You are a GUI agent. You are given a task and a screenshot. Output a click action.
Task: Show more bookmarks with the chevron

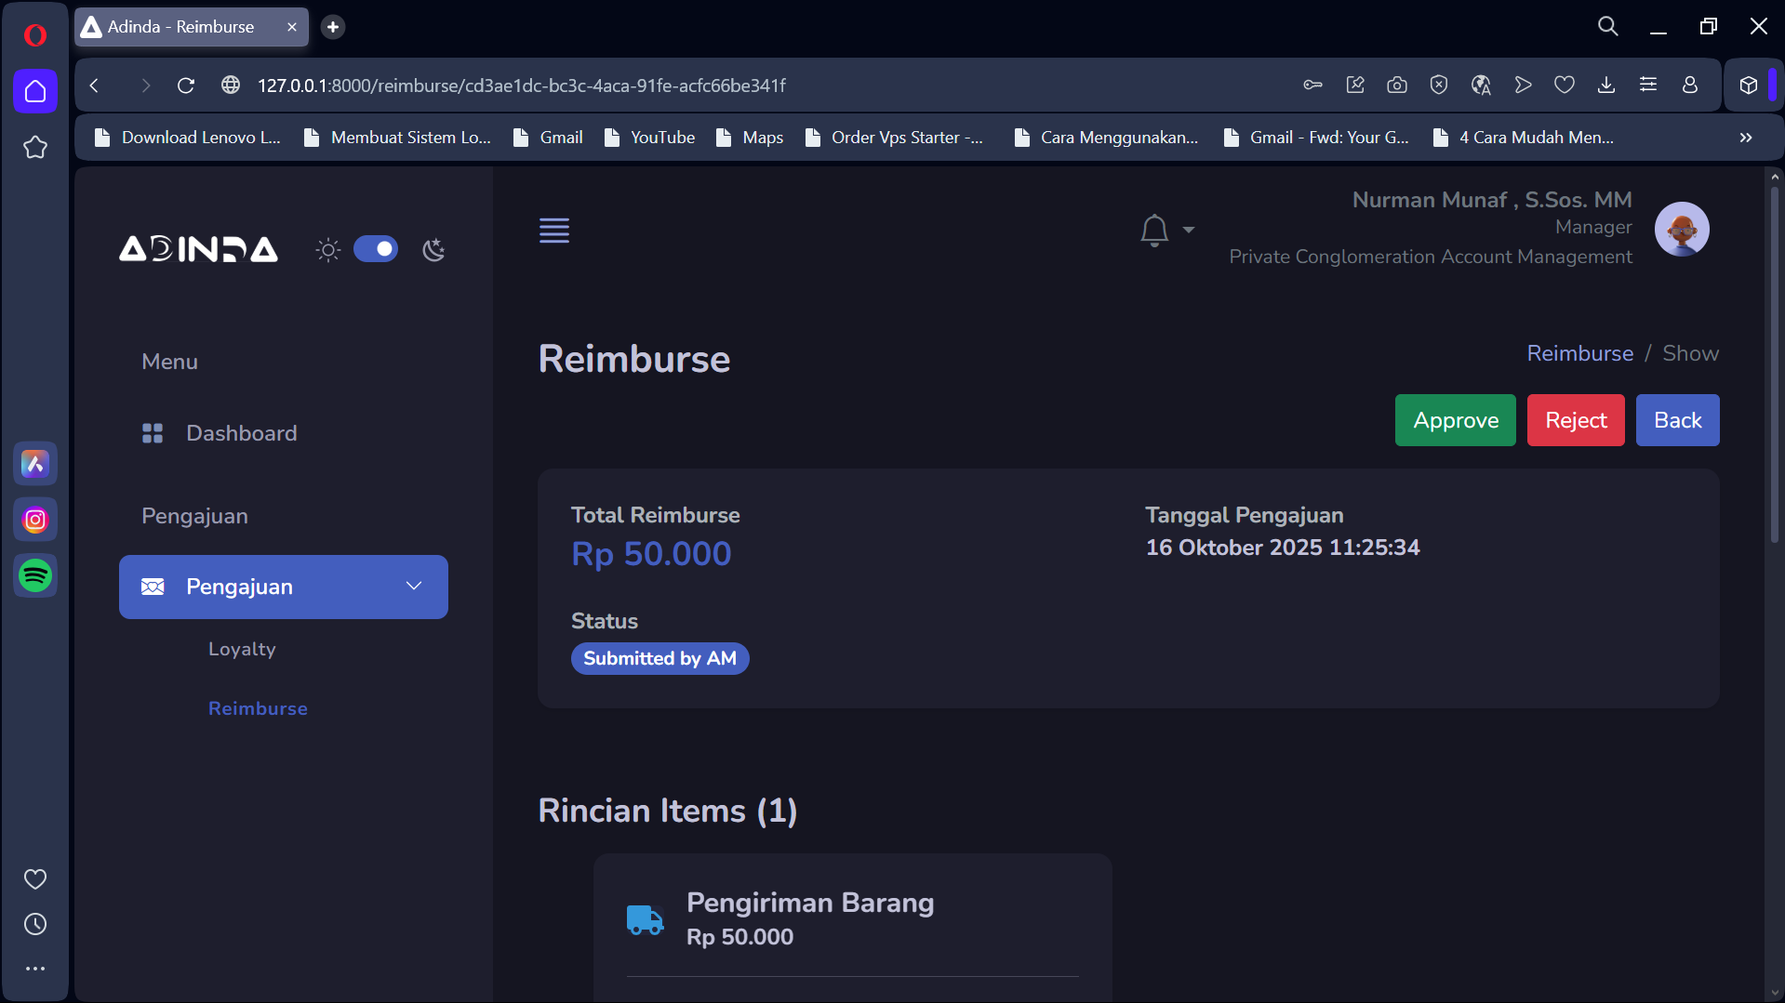tap(1745, 138)
